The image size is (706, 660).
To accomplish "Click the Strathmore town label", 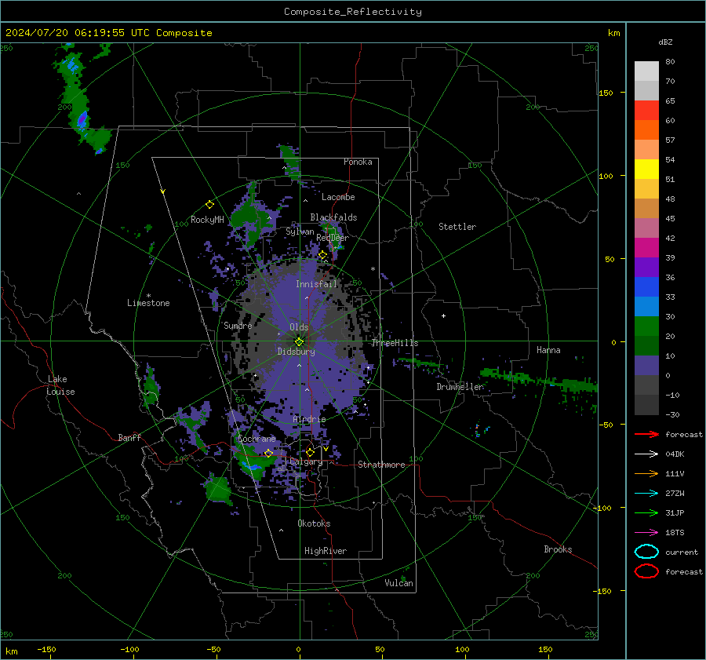I will click(x=381, y=465).
